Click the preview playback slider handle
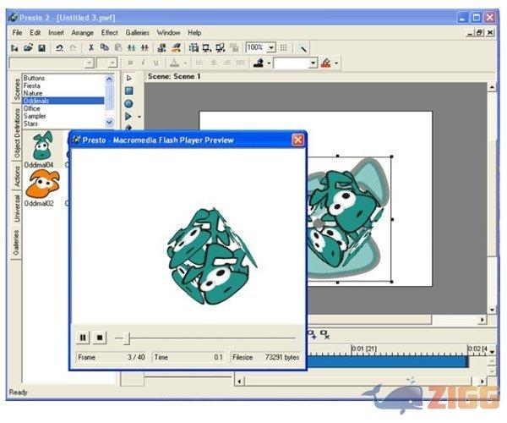The image size is (507, 423). pos(127,338)
